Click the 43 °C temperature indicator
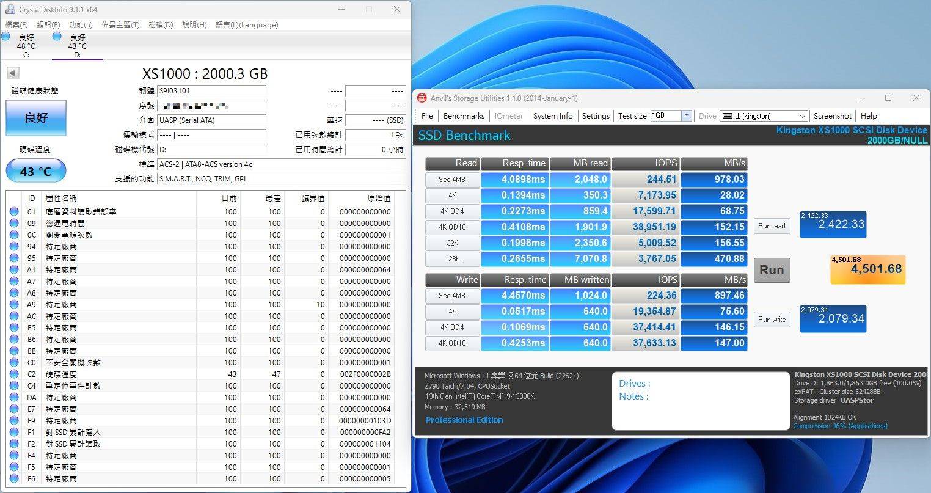 [x=36, y=171]
